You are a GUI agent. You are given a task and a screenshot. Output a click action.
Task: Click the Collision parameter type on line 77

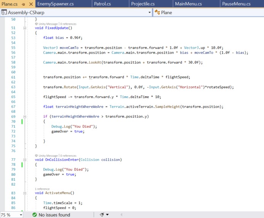pos(90,160)
